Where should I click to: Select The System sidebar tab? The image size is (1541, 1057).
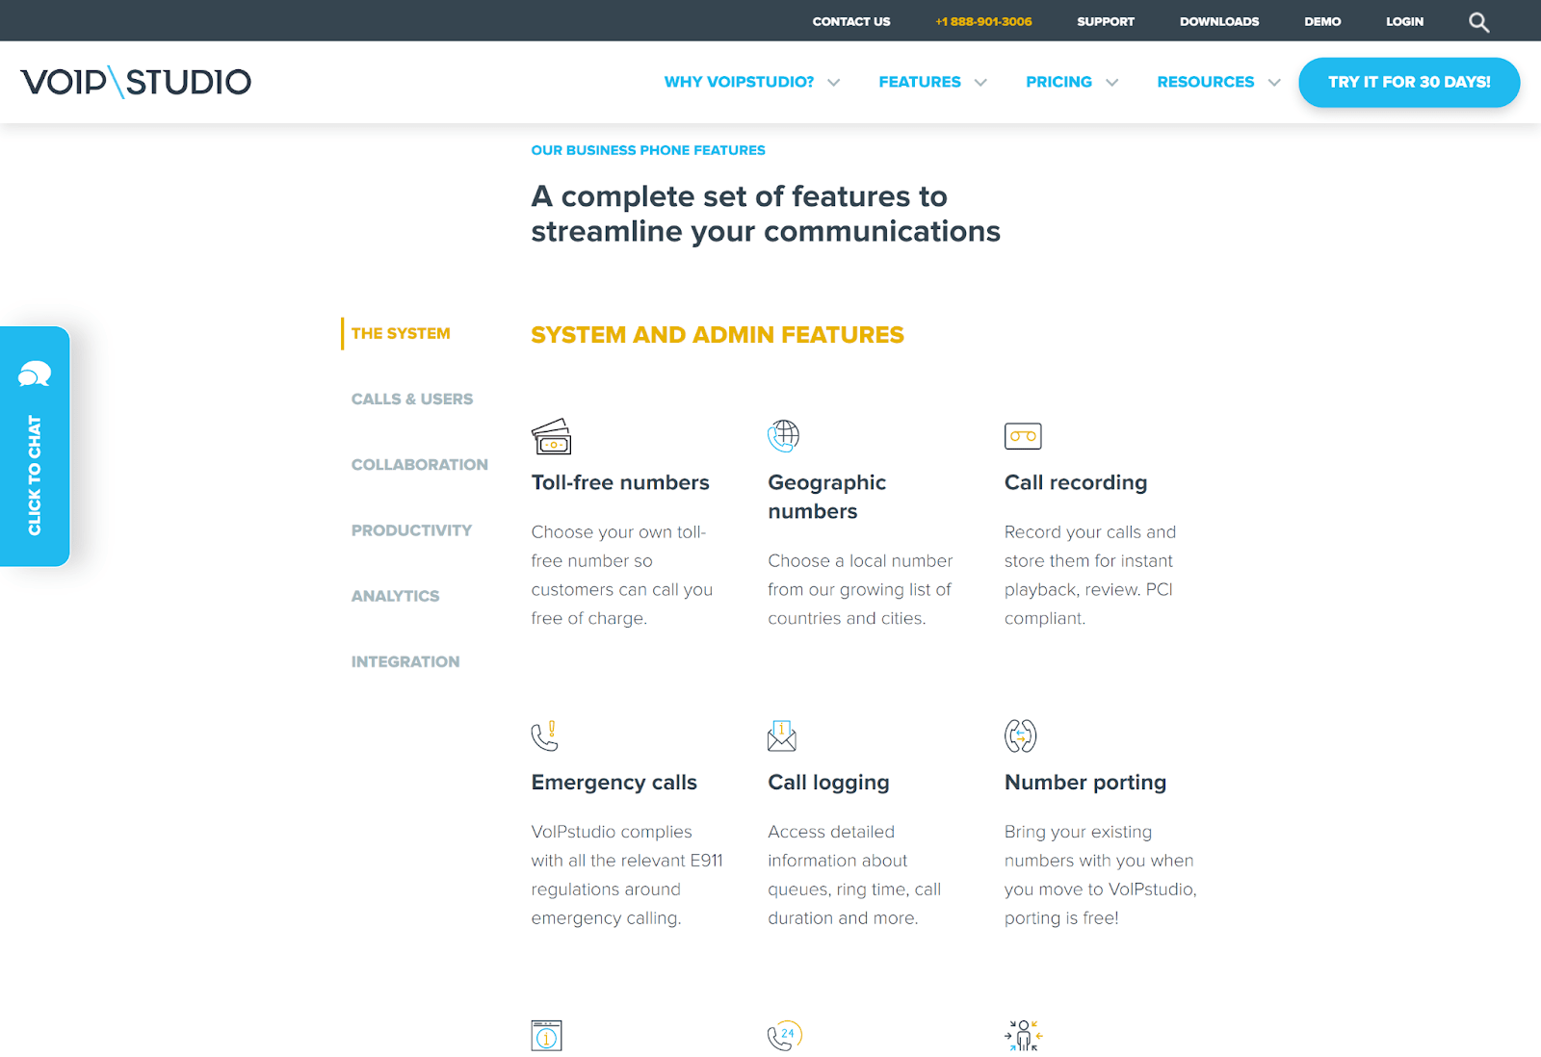[401, 333]
